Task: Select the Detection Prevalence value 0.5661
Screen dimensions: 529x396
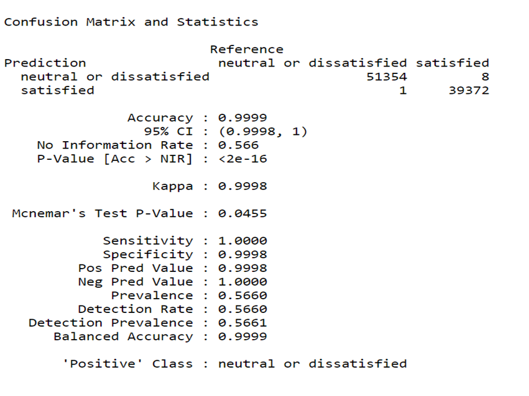Action: pos(243,323)
